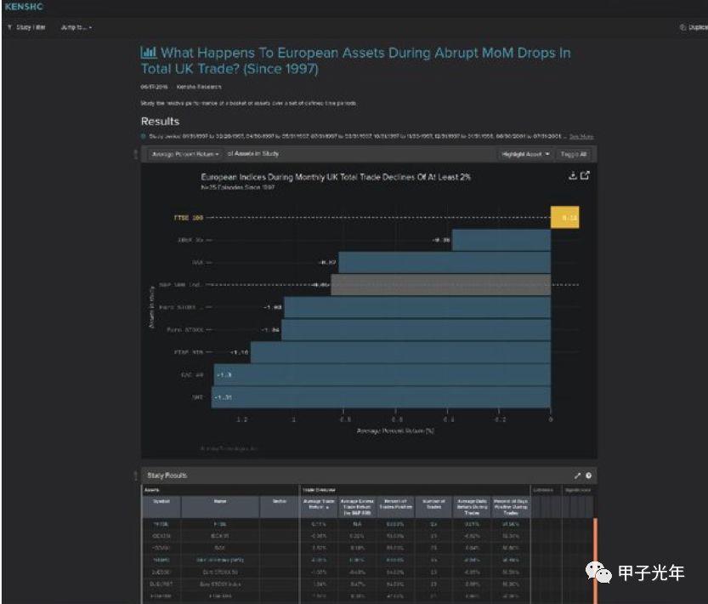Click the Duplicate button

point(694,27)
